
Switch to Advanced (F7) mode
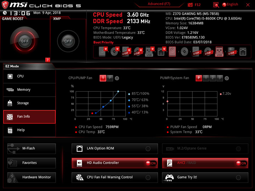click(159, 4)
